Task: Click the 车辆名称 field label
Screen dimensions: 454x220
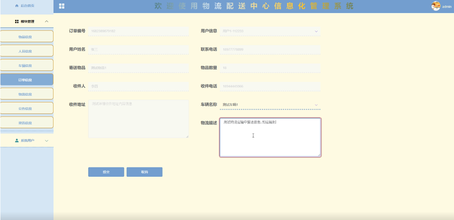Action: click(209, 105)
